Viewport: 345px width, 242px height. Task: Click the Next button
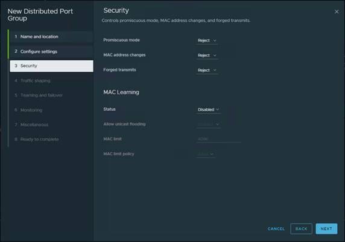click(x=326, y=229)
